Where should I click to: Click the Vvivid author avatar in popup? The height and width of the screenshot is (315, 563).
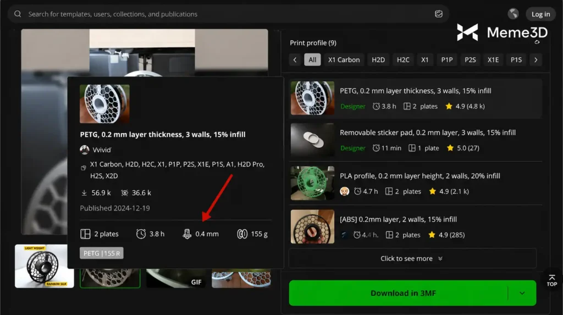(x=84, y=150)
